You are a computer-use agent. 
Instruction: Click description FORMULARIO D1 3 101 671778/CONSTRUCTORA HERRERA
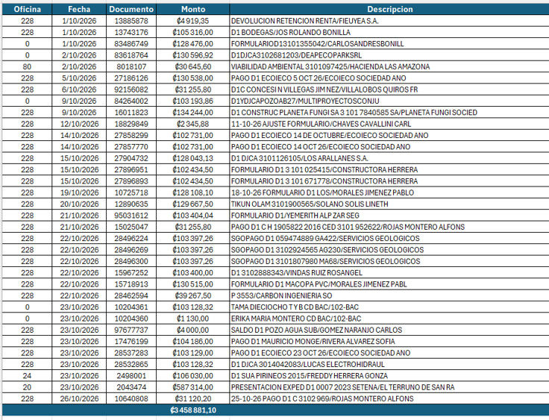coord(324,181)
